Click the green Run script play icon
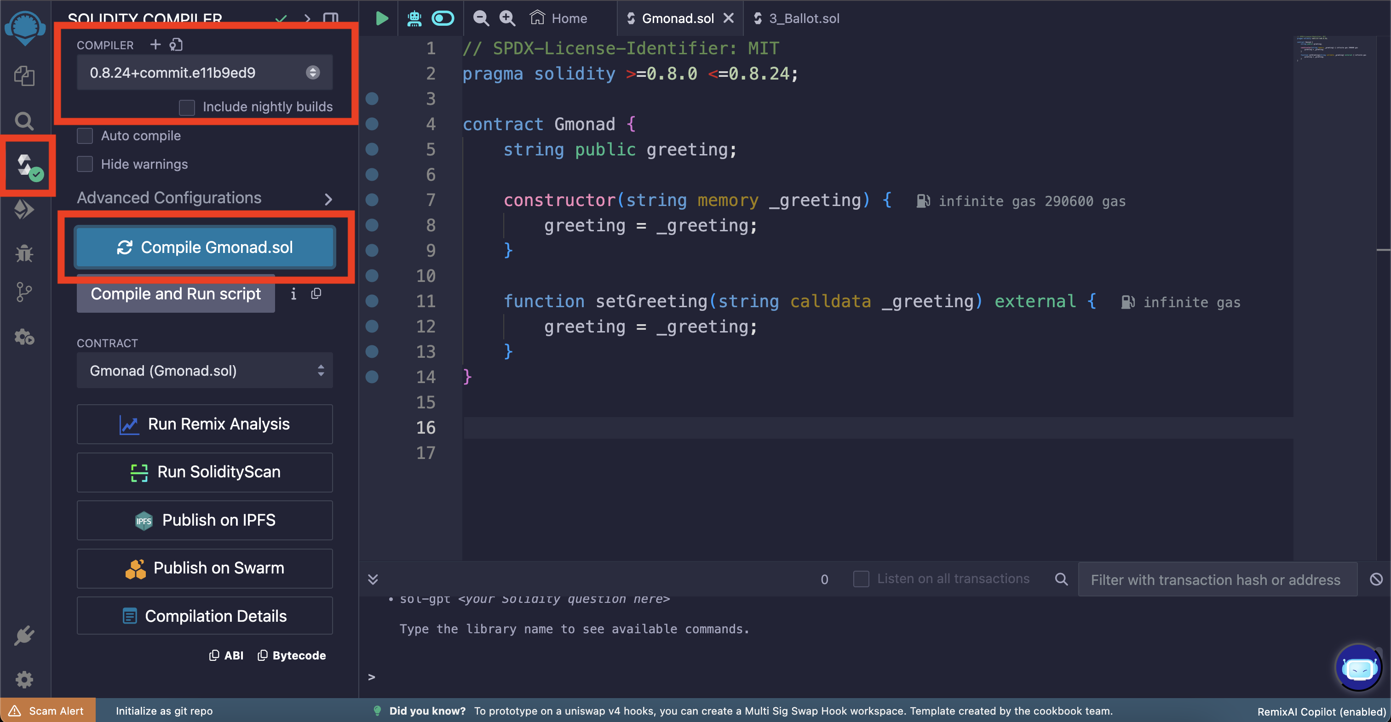The image size is (1391, 722). pos(382,18)
